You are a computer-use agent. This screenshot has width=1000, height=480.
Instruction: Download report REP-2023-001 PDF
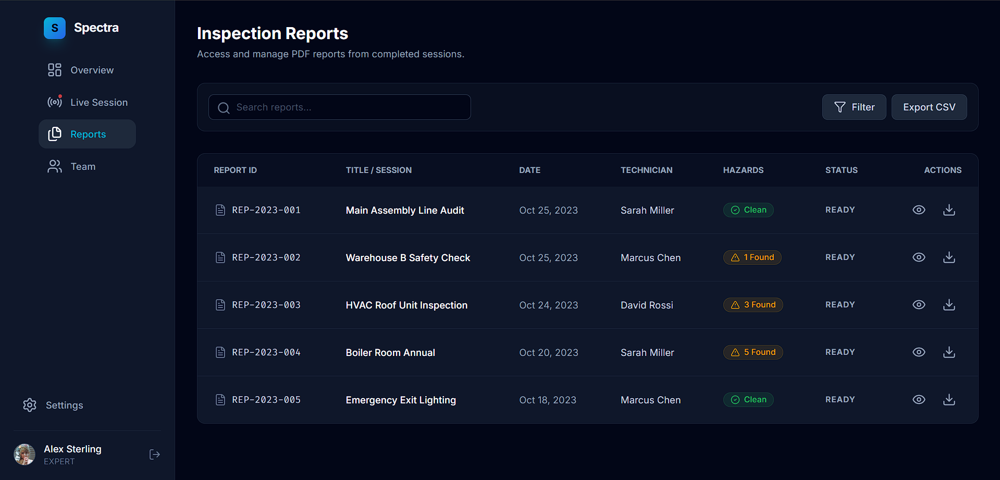(949, 210)
